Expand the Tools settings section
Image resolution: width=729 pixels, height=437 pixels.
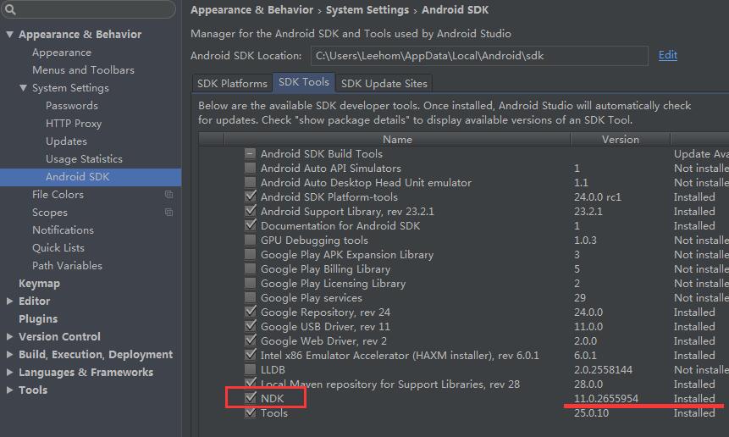[9, 390]
